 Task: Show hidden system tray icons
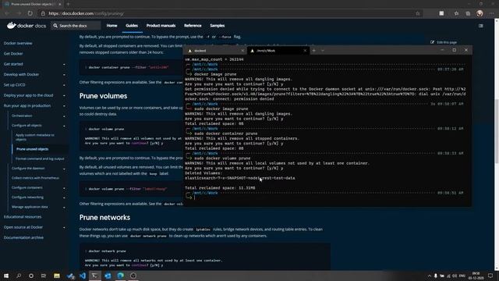pyautogui.click(x=429, y=276)
